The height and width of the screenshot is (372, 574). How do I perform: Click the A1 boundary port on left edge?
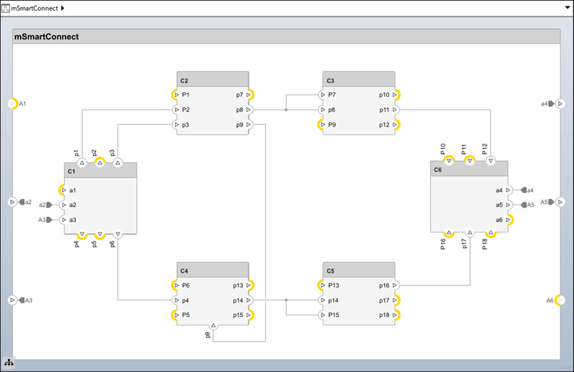12,104
